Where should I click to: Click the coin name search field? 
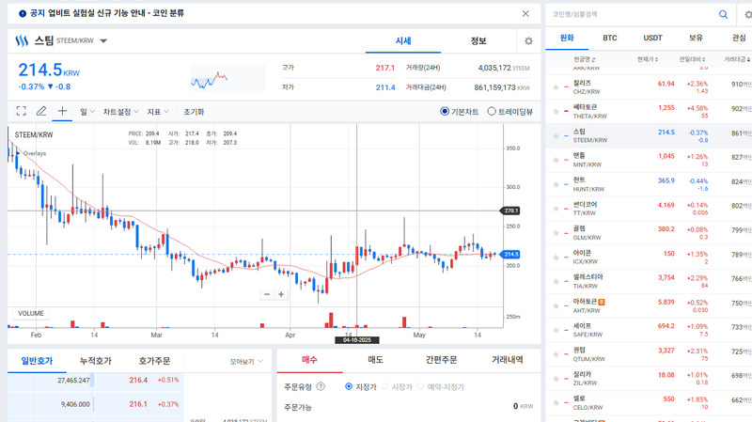click(x=632, y=14)
